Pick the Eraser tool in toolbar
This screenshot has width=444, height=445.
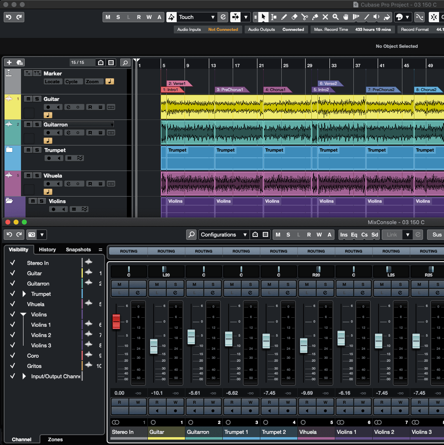[x=294, y=17]
